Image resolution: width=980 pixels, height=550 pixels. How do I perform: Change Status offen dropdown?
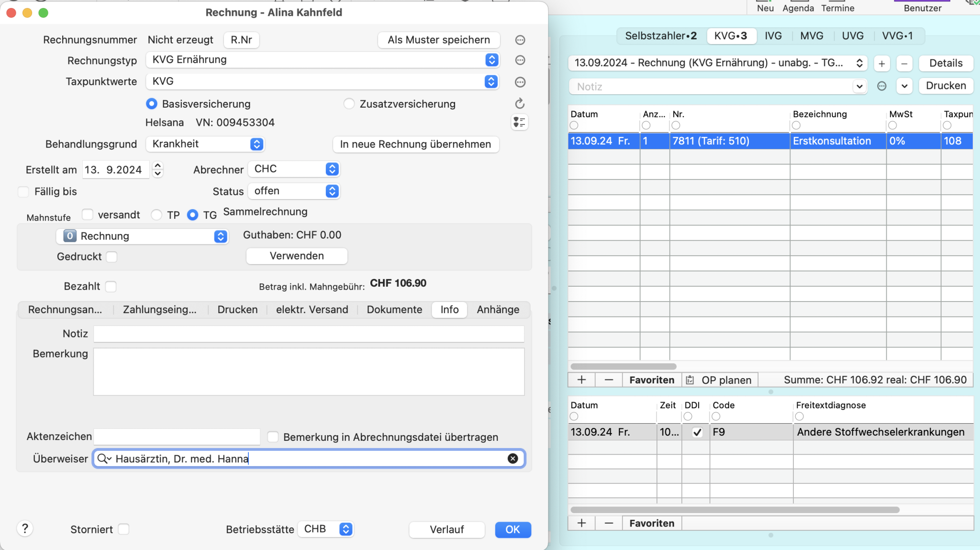pos(294,191)
